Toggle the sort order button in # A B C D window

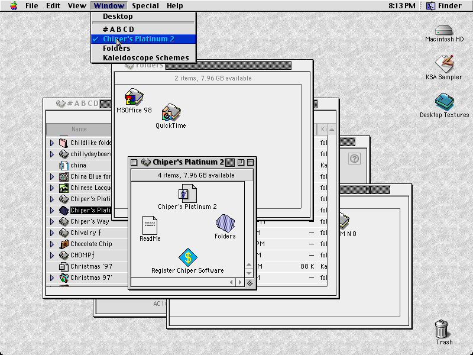(x=332, y=129)
